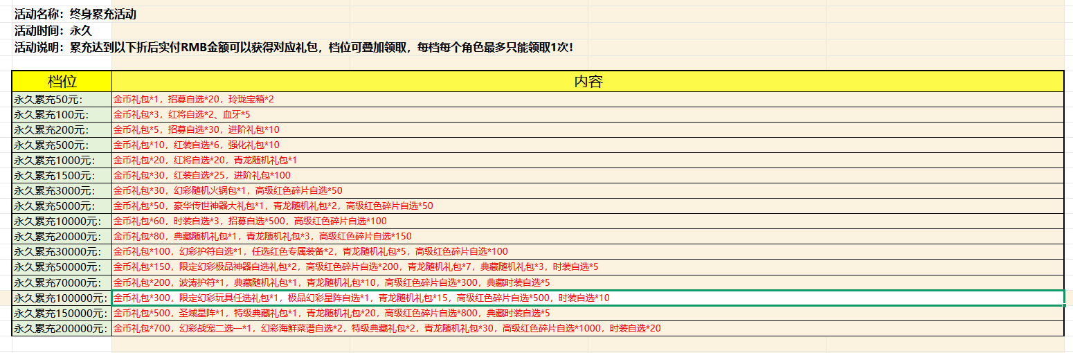Select the 永久累充500元 tier cell
Viewport: 1073px width, 353px height.
point(62,145)
